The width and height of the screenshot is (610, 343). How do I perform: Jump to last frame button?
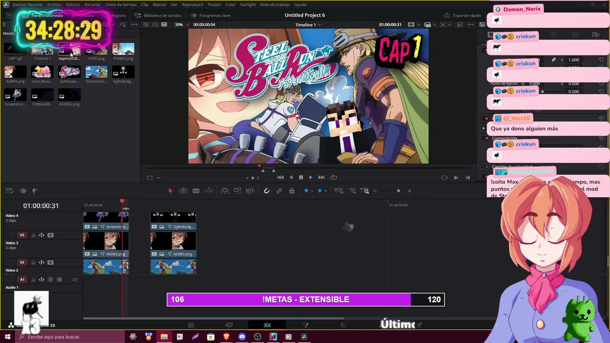tap(321, 177)
